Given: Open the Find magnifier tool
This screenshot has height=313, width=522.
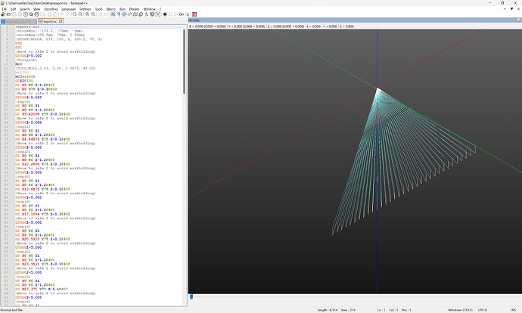Looking at the screenshot, I should (x=75, y=14).
